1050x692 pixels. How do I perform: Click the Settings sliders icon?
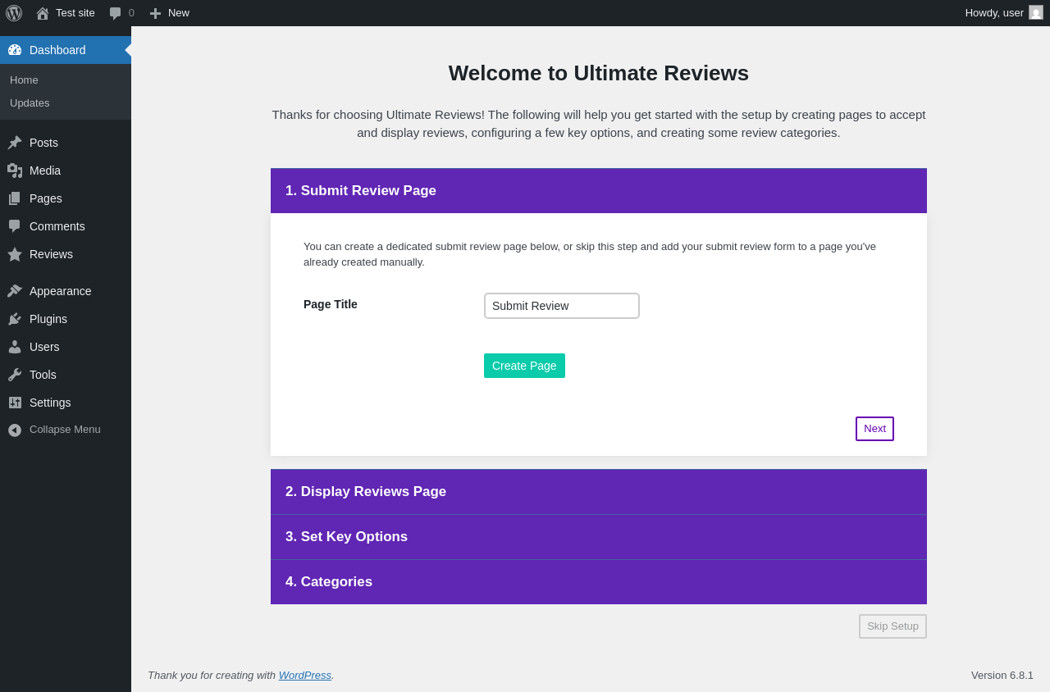pyautogui.click(x=15, y=403)
